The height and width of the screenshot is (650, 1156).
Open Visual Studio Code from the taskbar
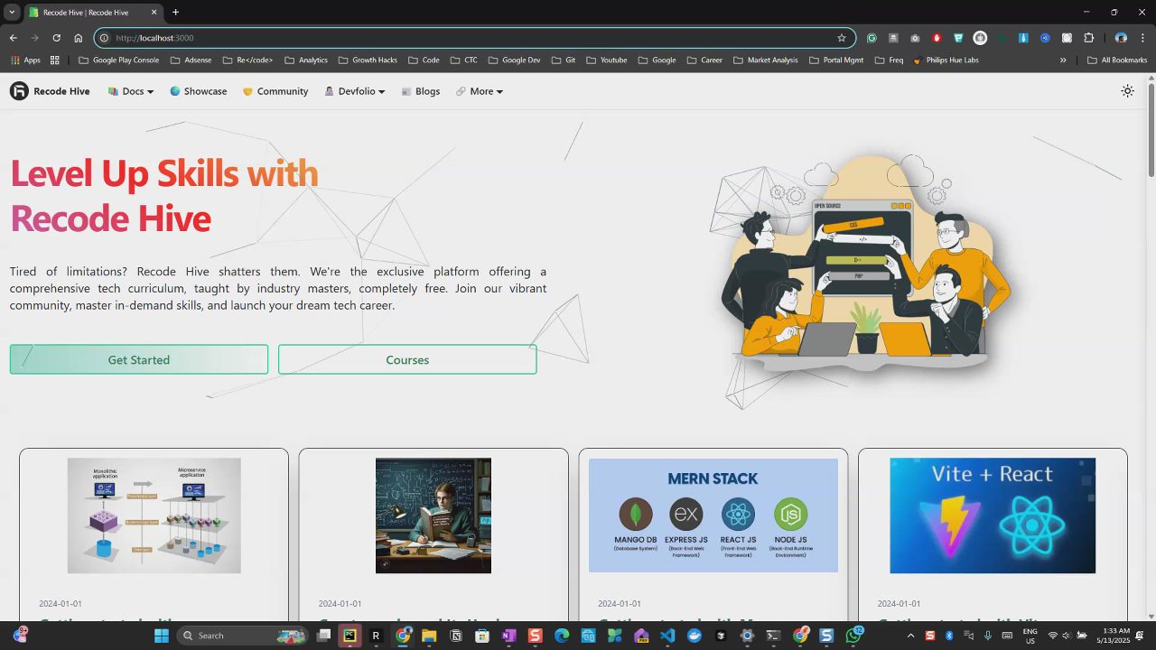(x=667, y=636)
